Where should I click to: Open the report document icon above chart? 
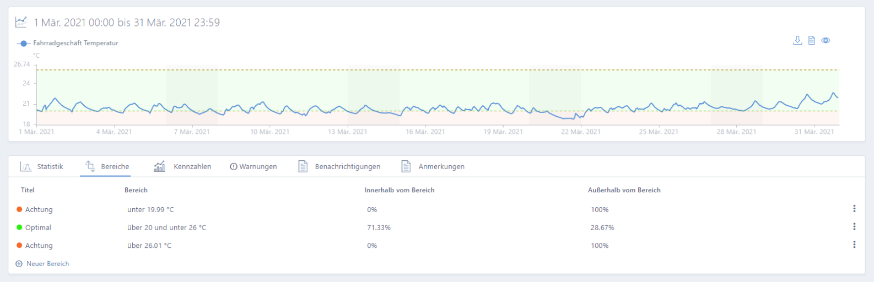pyautogui.click(x=811, y=40)
